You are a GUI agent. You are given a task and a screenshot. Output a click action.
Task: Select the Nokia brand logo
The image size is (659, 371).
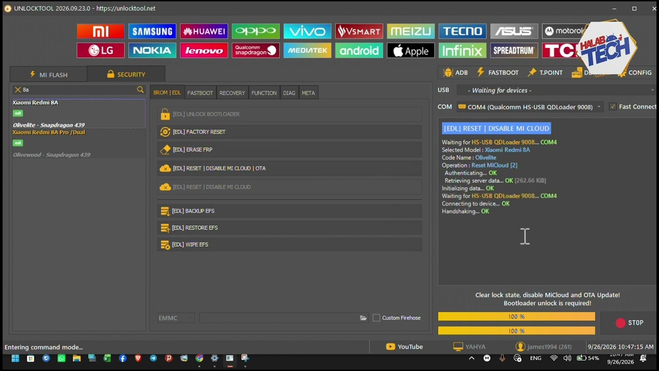click(152, 50)
